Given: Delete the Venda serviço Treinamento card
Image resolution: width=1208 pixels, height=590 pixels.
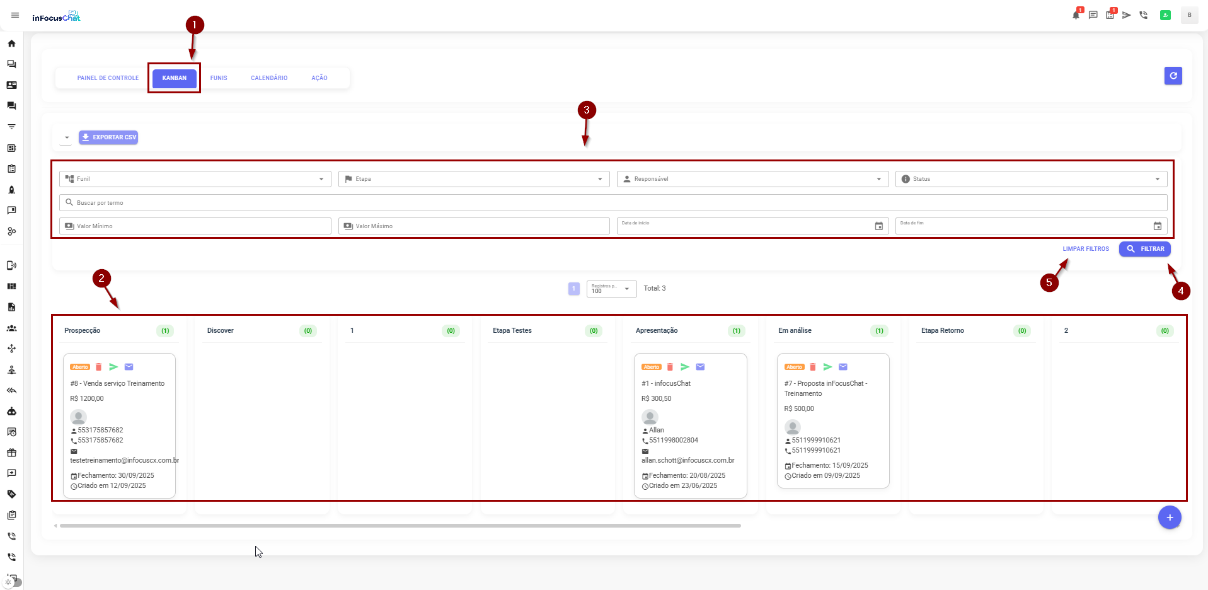Looking at the screenshot, I should click(98, 367).
